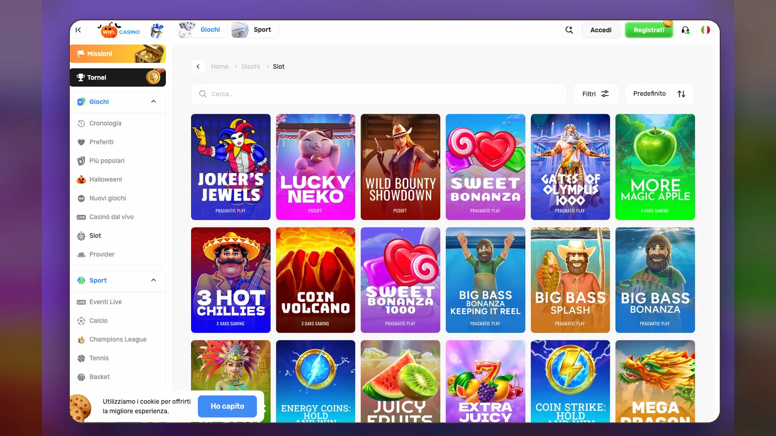776x436 pixels.
Task: Open the search magnifier in the header
Action: pos(569,30)
